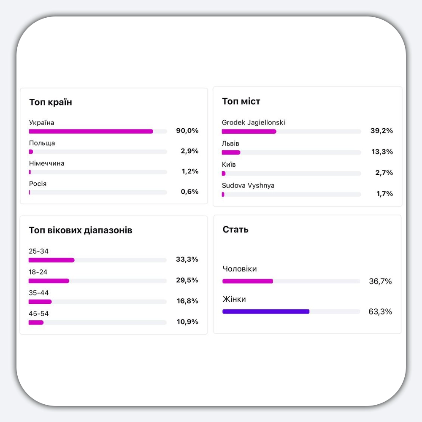This screenshot has height=422, width=422.
Task: Select the Sudova Vyshnya bar
Action: (x=291, y=194)
